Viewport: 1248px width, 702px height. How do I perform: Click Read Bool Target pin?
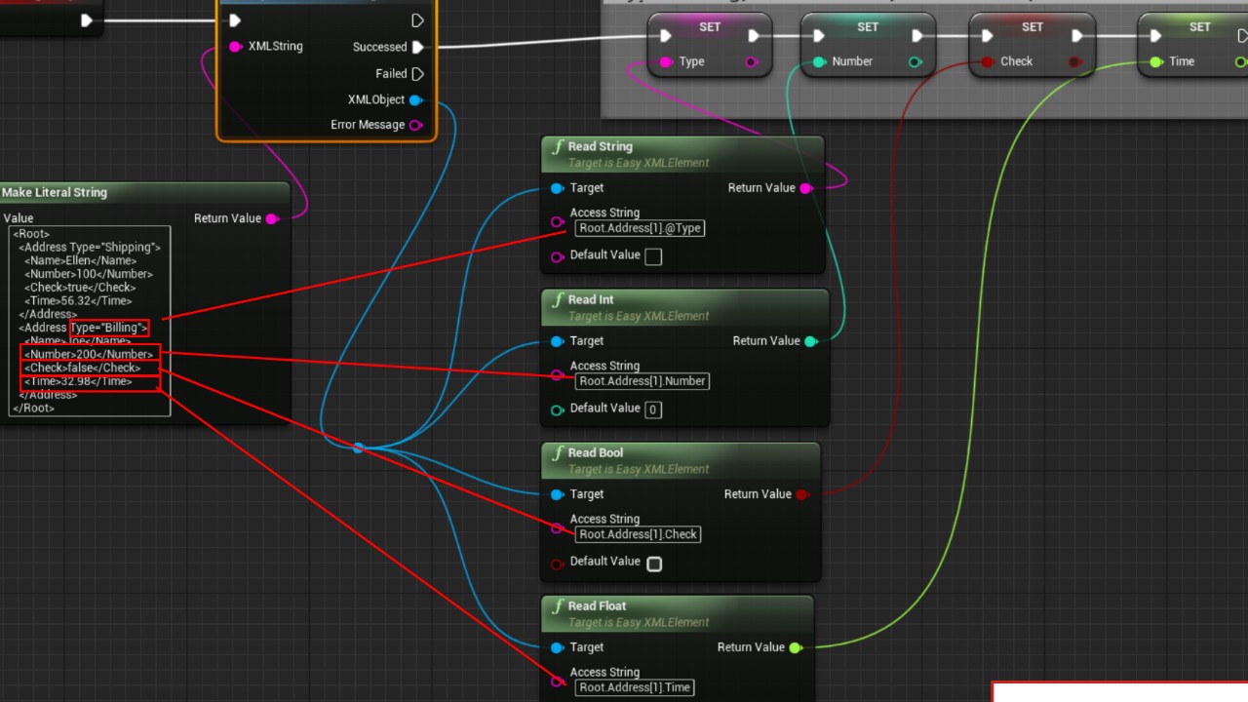(x=557, y=494)
